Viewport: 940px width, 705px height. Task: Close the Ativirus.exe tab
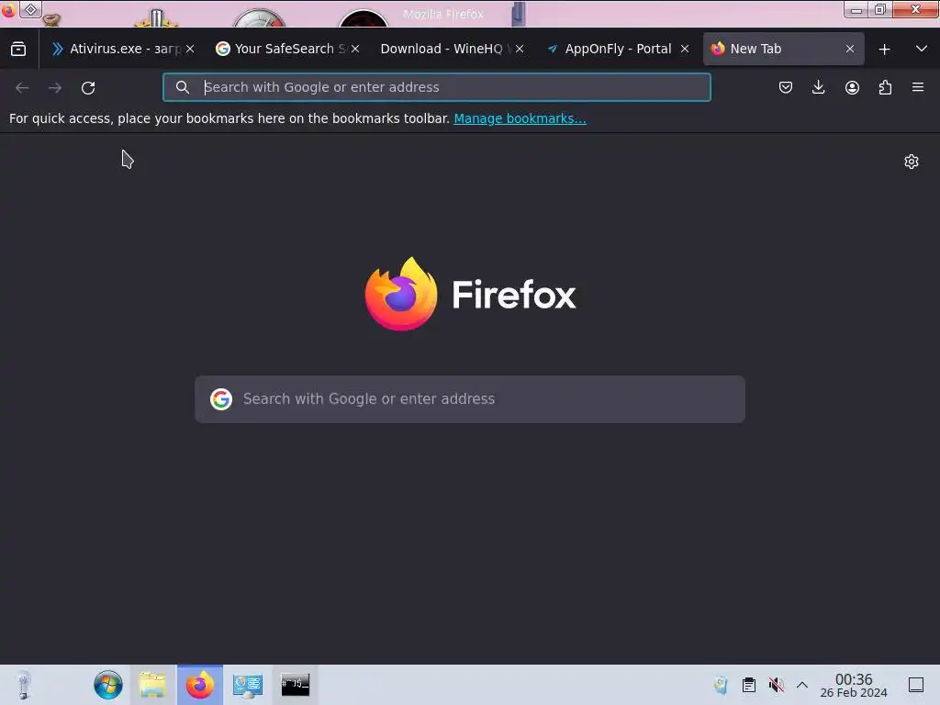pyautogui.click(x=190, y=50)
